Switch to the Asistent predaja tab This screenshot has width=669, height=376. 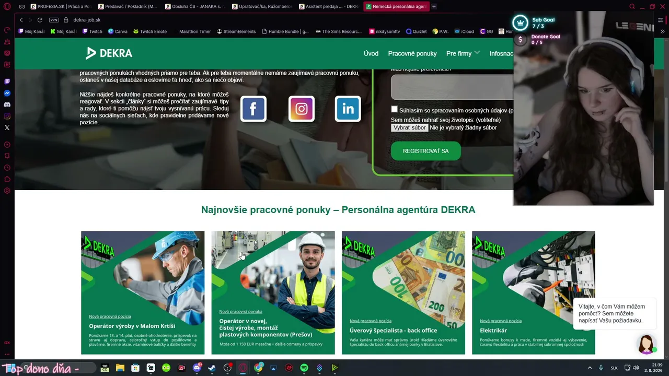(329, 7)
